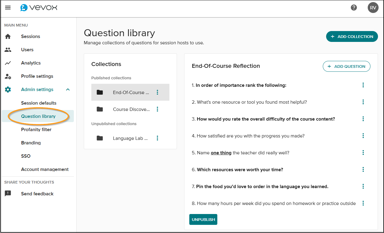Click the Send feedback speech bubble icon
384x233 pixels.
pyautogui.click(x=8, y=194)
